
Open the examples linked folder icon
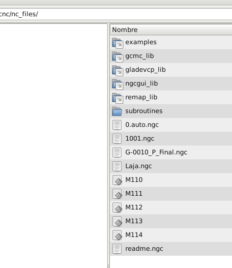point(117,43)
